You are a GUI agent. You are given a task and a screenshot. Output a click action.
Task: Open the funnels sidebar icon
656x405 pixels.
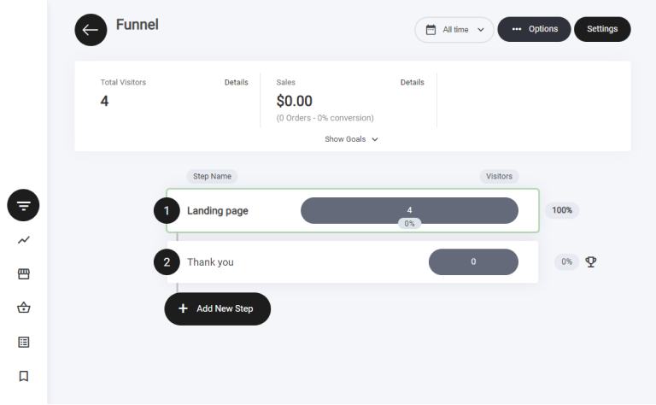click(23, 205)
